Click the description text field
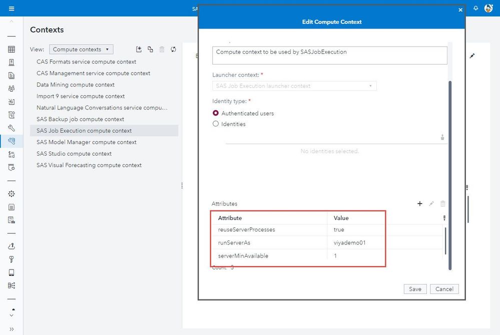This screenshot has height=335, width=500. click(330, 55)
